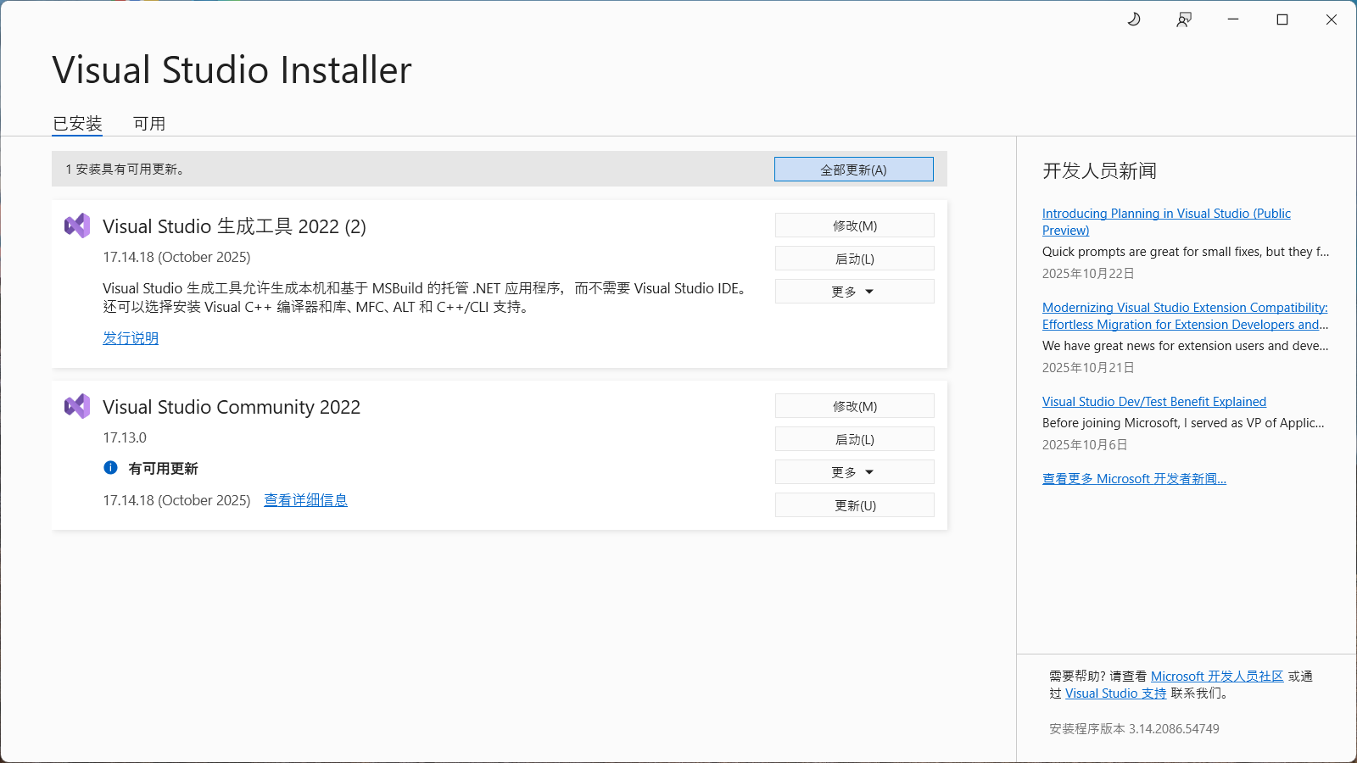
Task: Click the 1 安装具有可用更新 notice text
Action: (126, 170)
